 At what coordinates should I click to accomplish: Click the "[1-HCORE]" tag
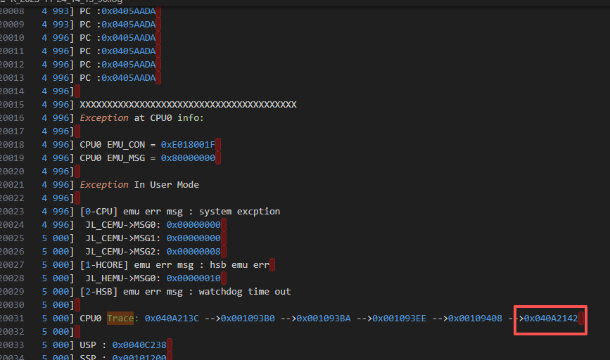pos(104,265)
